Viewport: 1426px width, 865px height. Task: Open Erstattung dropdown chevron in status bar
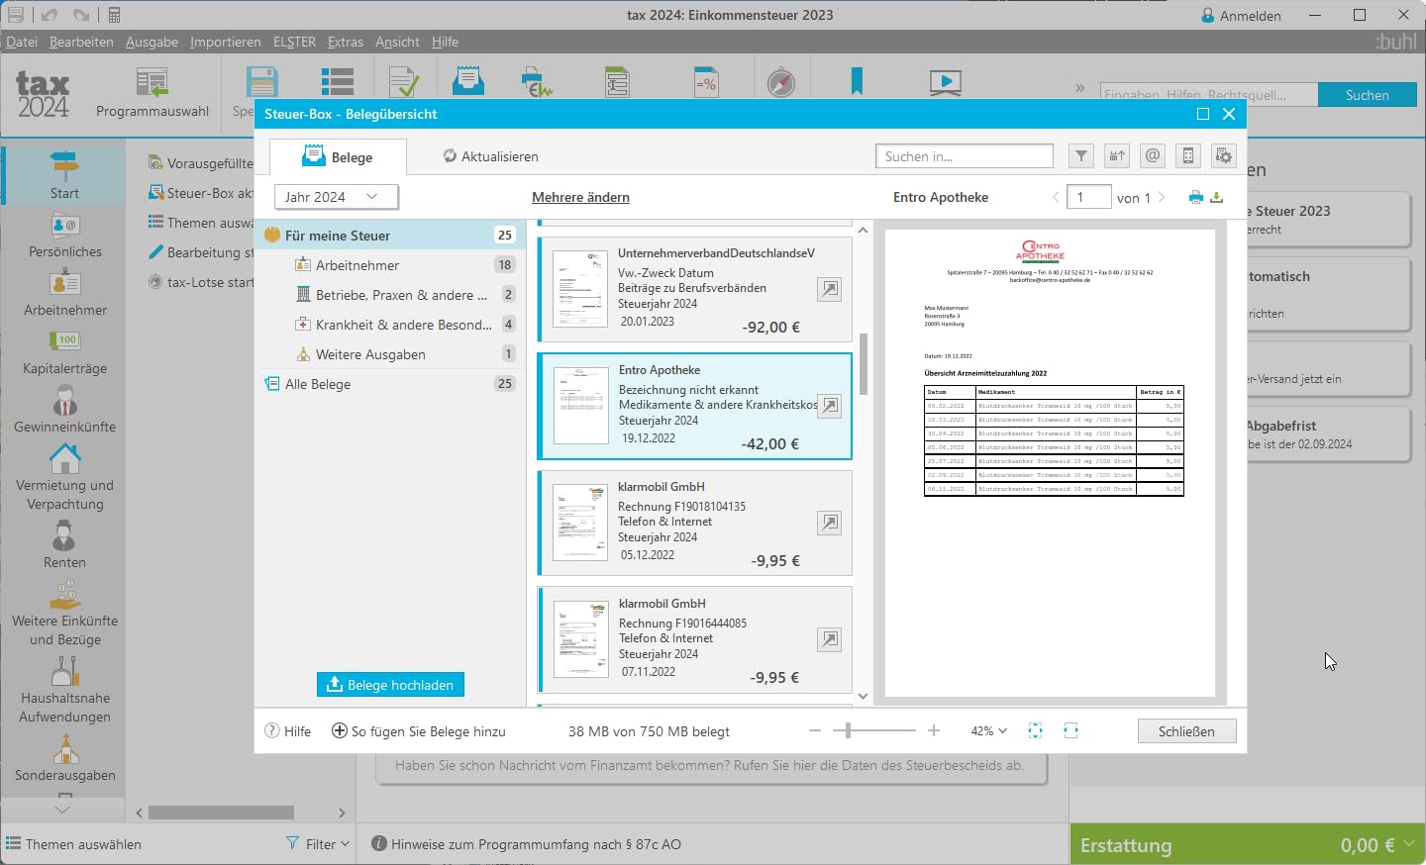[x=1409, y=843]
